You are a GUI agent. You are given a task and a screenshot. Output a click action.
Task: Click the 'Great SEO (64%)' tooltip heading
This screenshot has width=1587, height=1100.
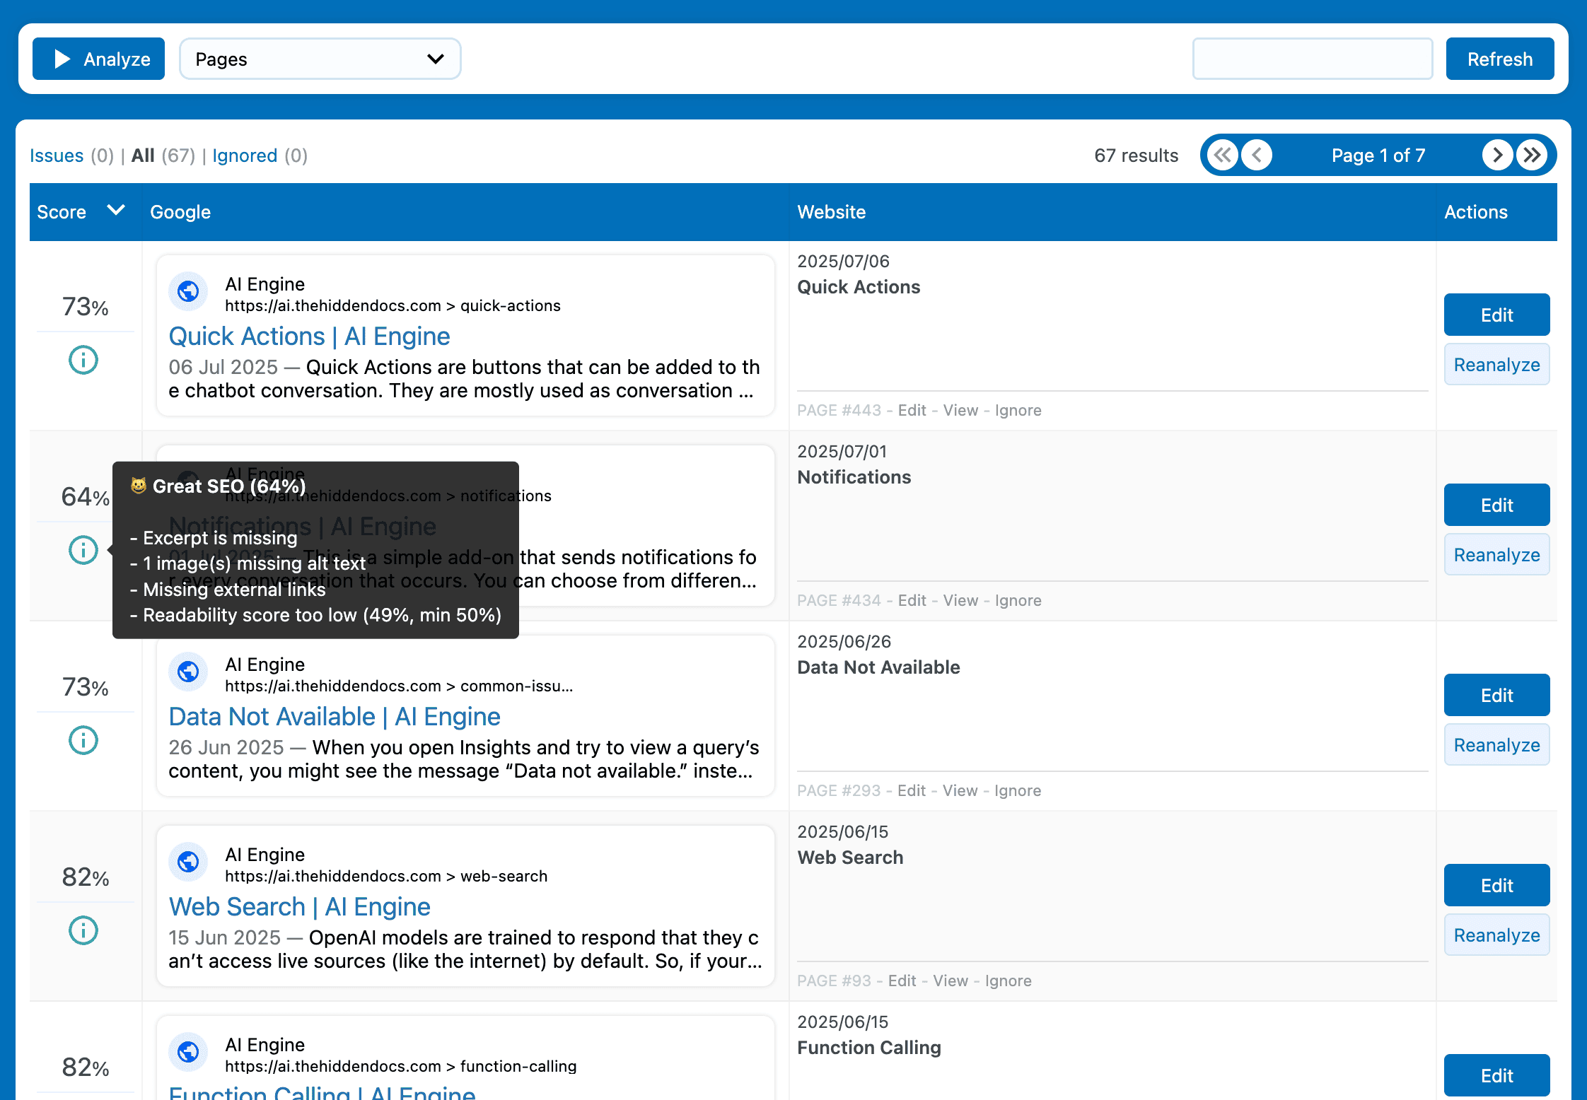point(229,486)
